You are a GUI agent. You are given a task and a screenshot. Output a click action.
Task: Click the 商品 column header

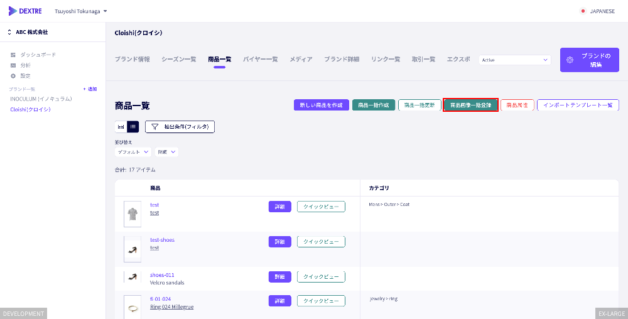155,188
